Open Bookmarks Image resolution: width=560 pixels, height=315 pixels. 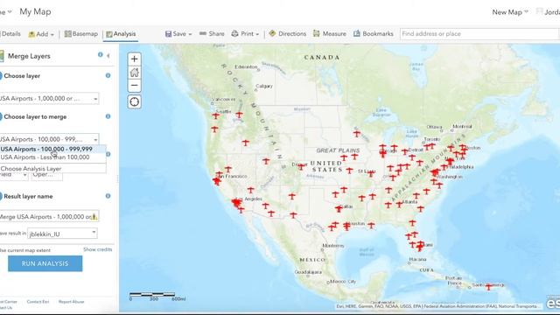pos(374,34)
